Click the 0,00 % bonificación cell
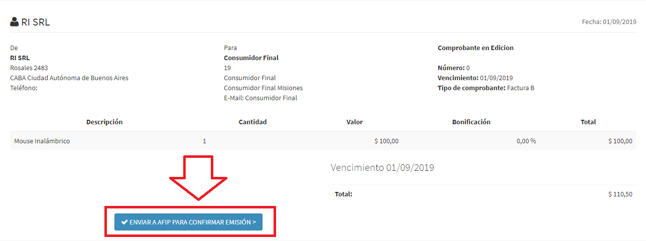 526,141
